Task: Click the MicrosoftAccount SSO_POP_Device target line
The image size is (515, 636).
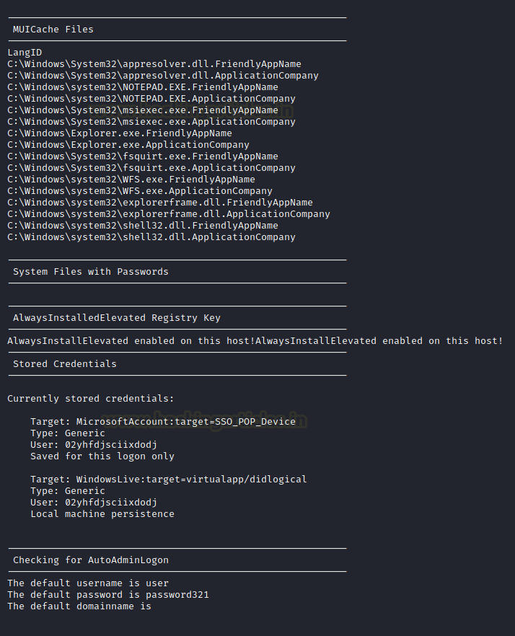Action: (x=163, y=422)
